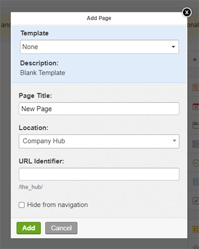This screenshot has width=199, height=249.
Task: Select the green chat bubble icon
Action: pos(196,163)
